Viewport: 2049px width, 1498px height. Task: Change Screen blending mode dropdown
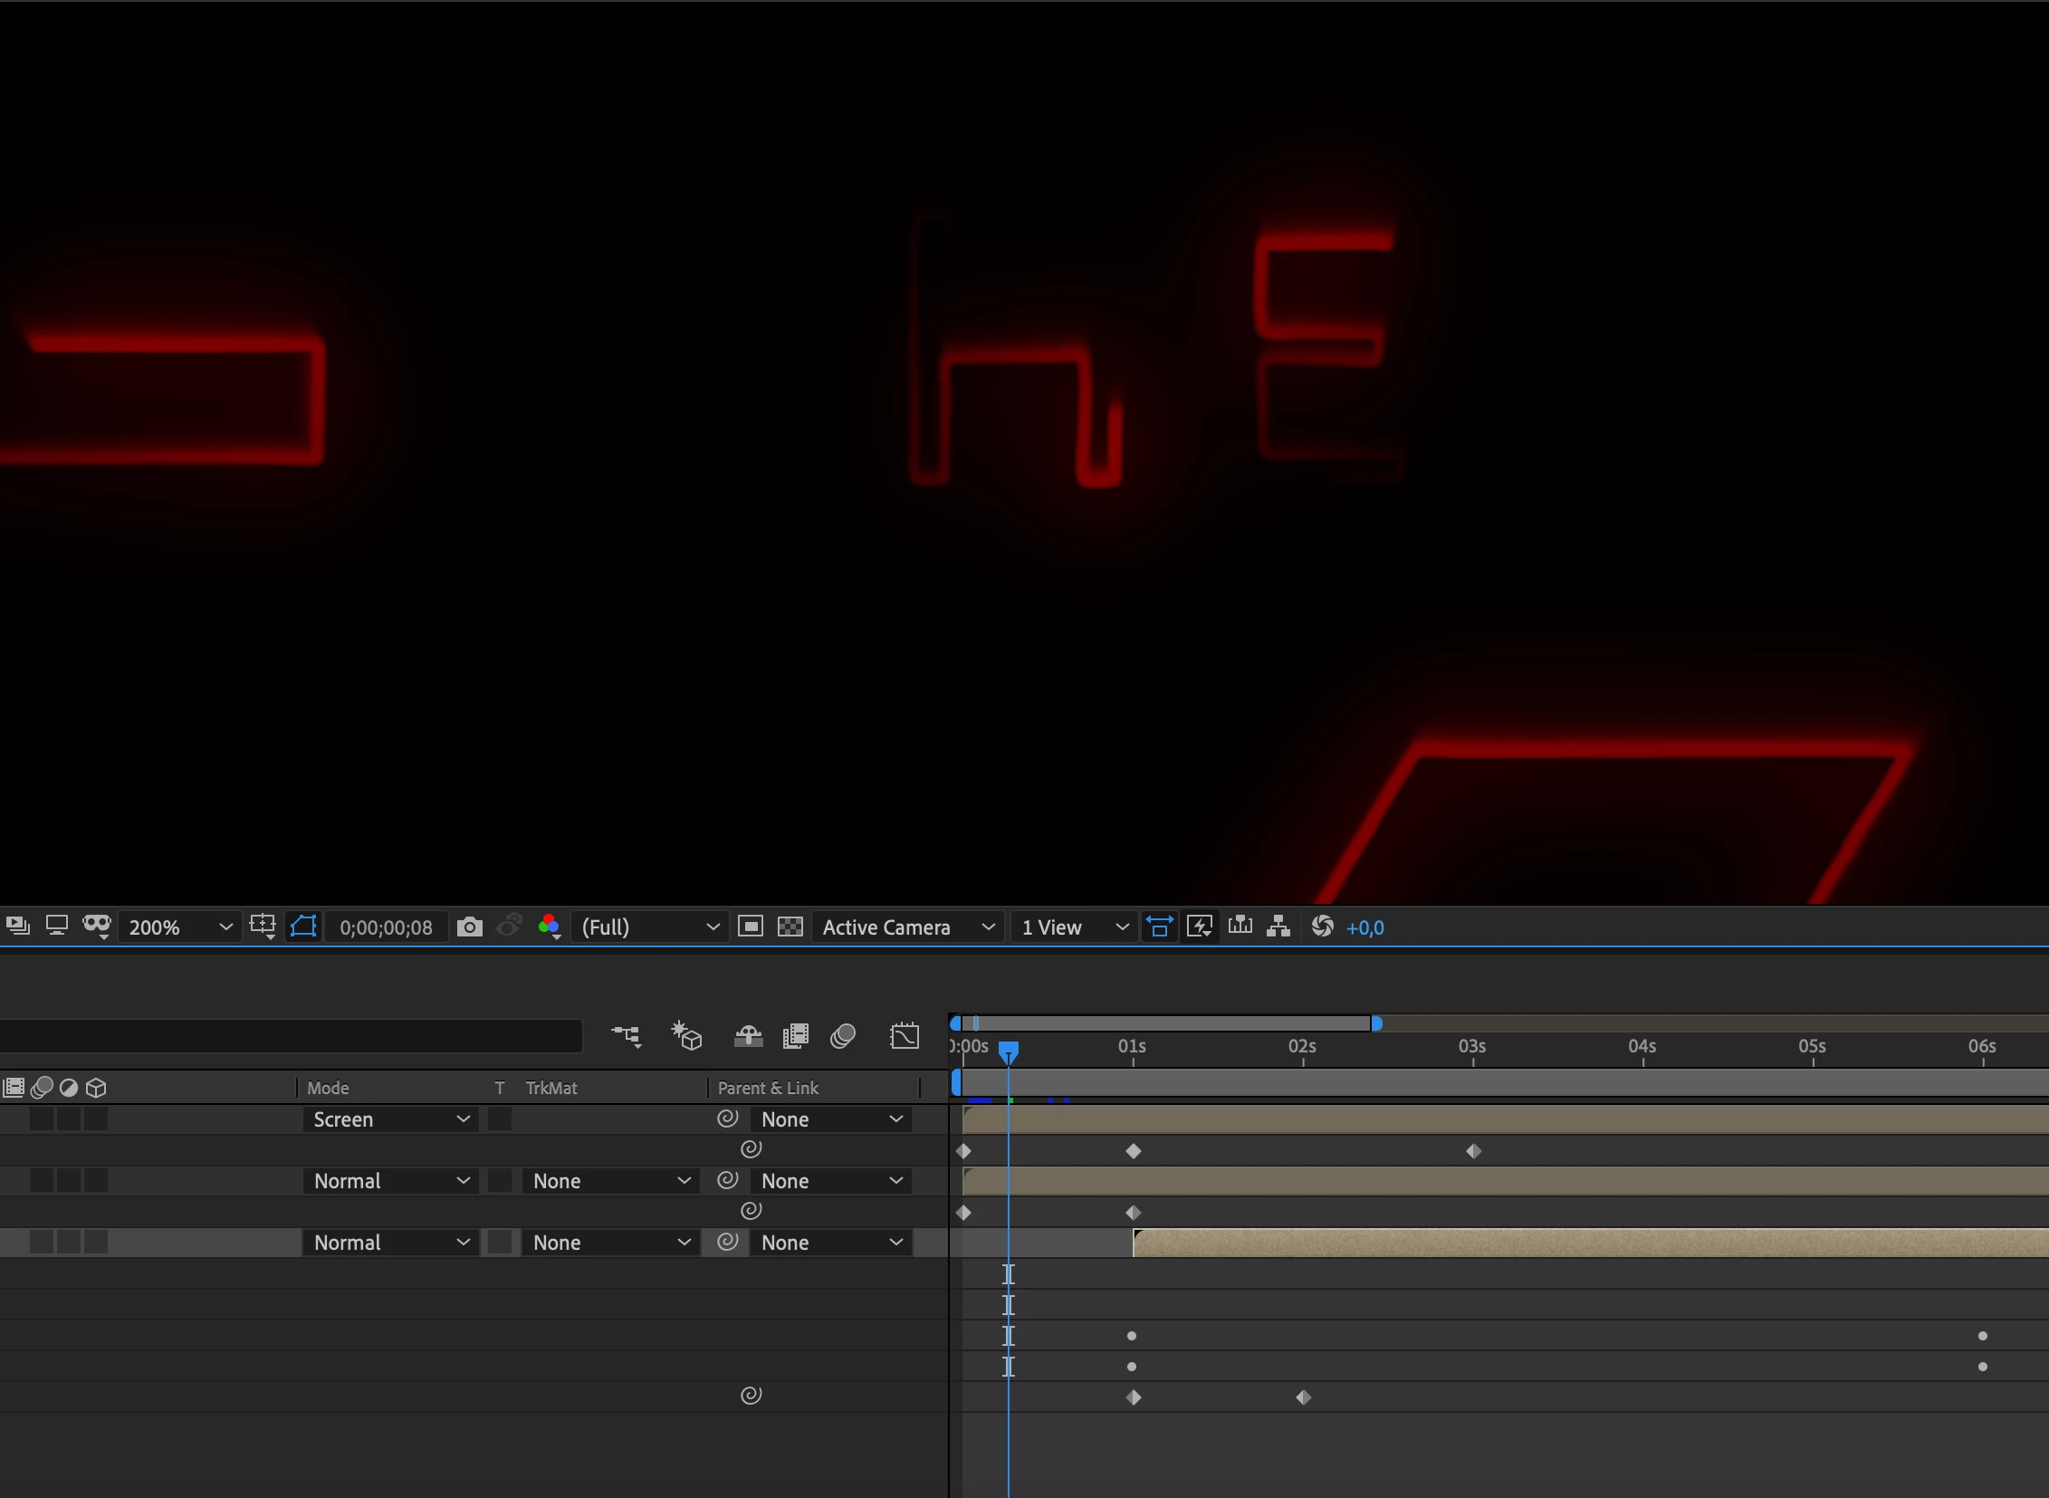[390, 1119]
